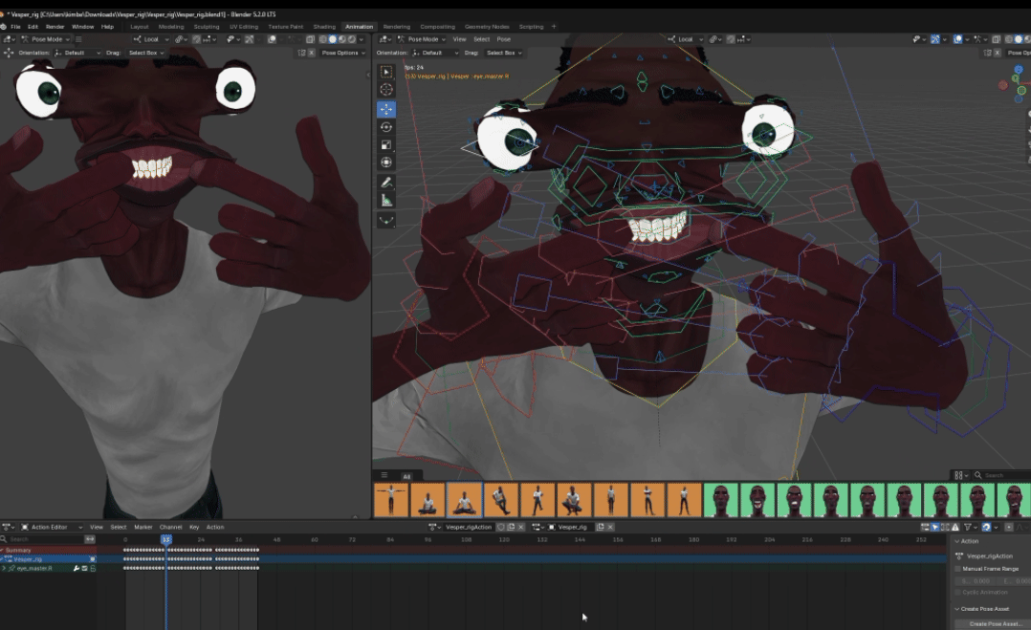
Task: Click the wrench modifier icon on eye_master.R channel
Action: 77,568
